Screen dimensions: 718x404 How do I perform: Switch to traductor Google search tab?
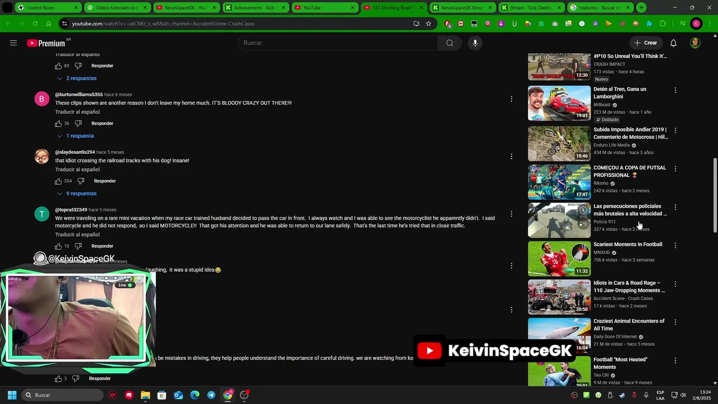(600, 8)
